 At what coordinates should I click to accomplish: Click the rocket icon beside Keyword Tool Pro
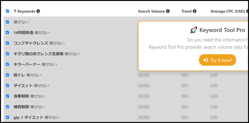click(x=194, y=30)
